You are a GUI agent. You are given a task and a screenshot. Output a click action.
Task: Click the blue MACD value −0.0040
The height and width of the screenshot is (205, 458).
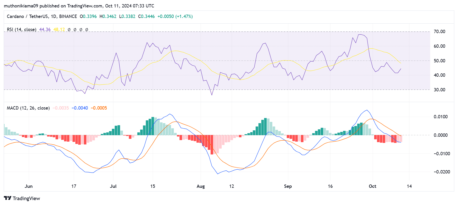[x=80, y=108]
